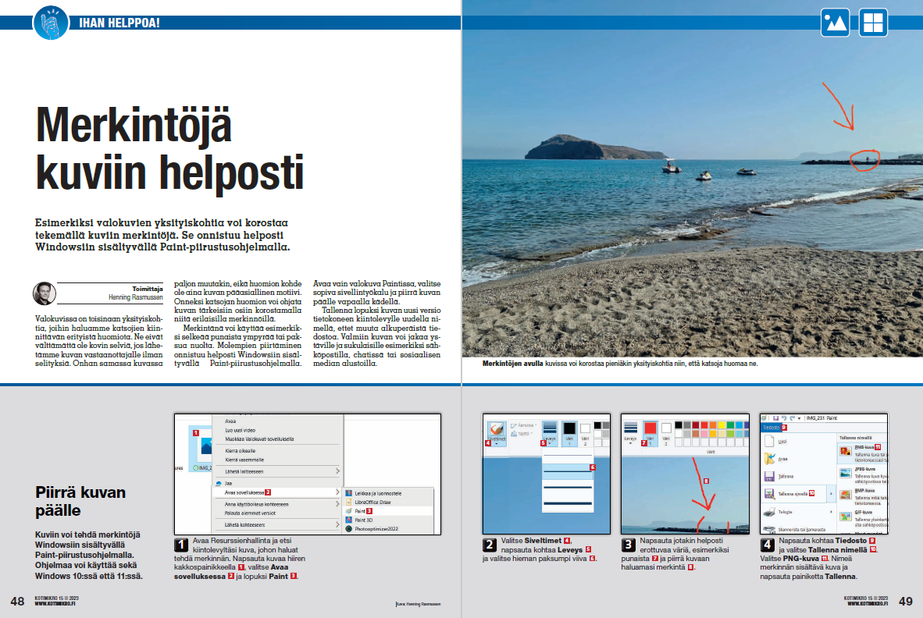923x618 pixels.
Task: Choose Kierrä vasemmalle in context menu
Action: pyautogui.click(x=244, y=460)
